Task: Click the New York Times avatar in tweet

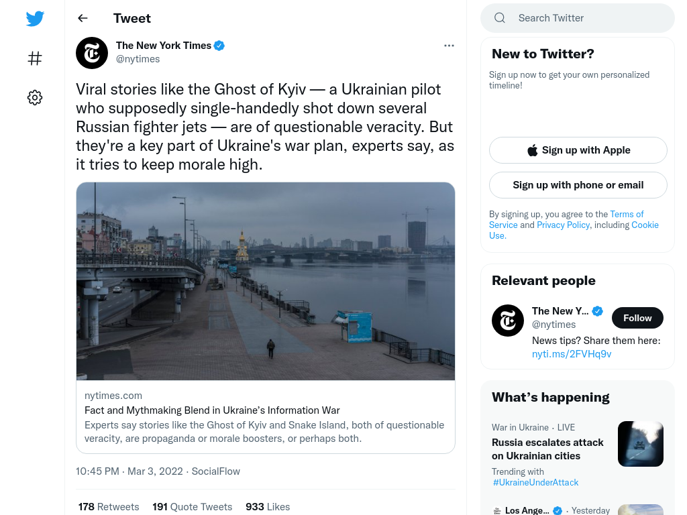Action: click(92, 53)
